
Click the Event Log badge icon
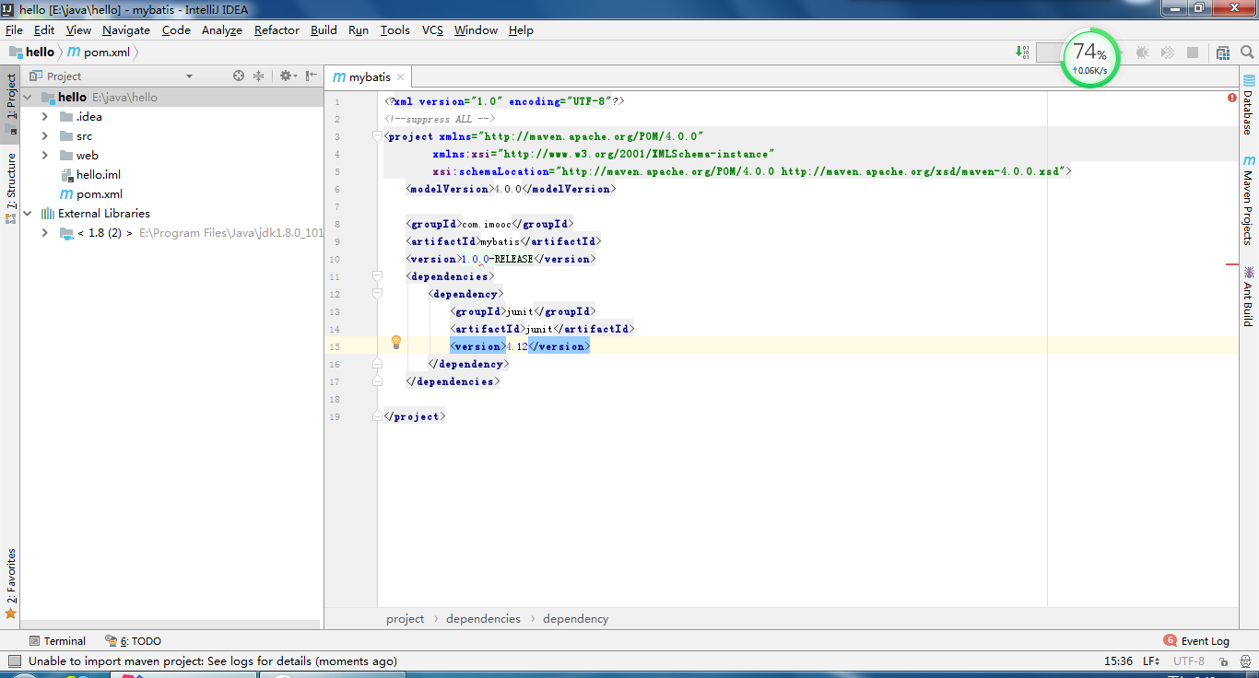click(1170, 640)
